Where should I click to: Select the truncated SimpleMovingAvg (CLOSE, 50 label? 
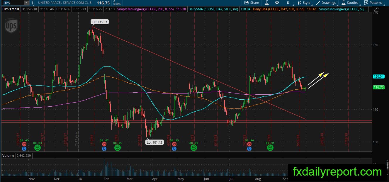coord(343,9)
